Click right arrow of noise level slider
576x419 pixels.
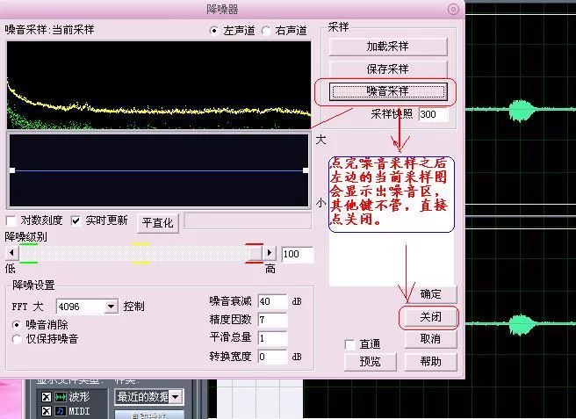click(270, 253)
